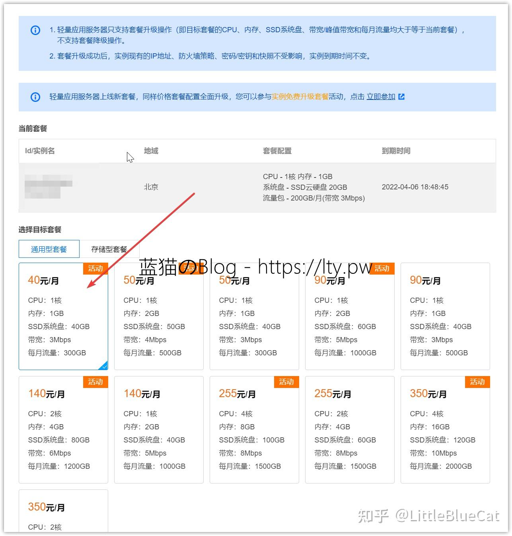
Task: Click the blurred instance ID cell
Action: tap(49, 186)
